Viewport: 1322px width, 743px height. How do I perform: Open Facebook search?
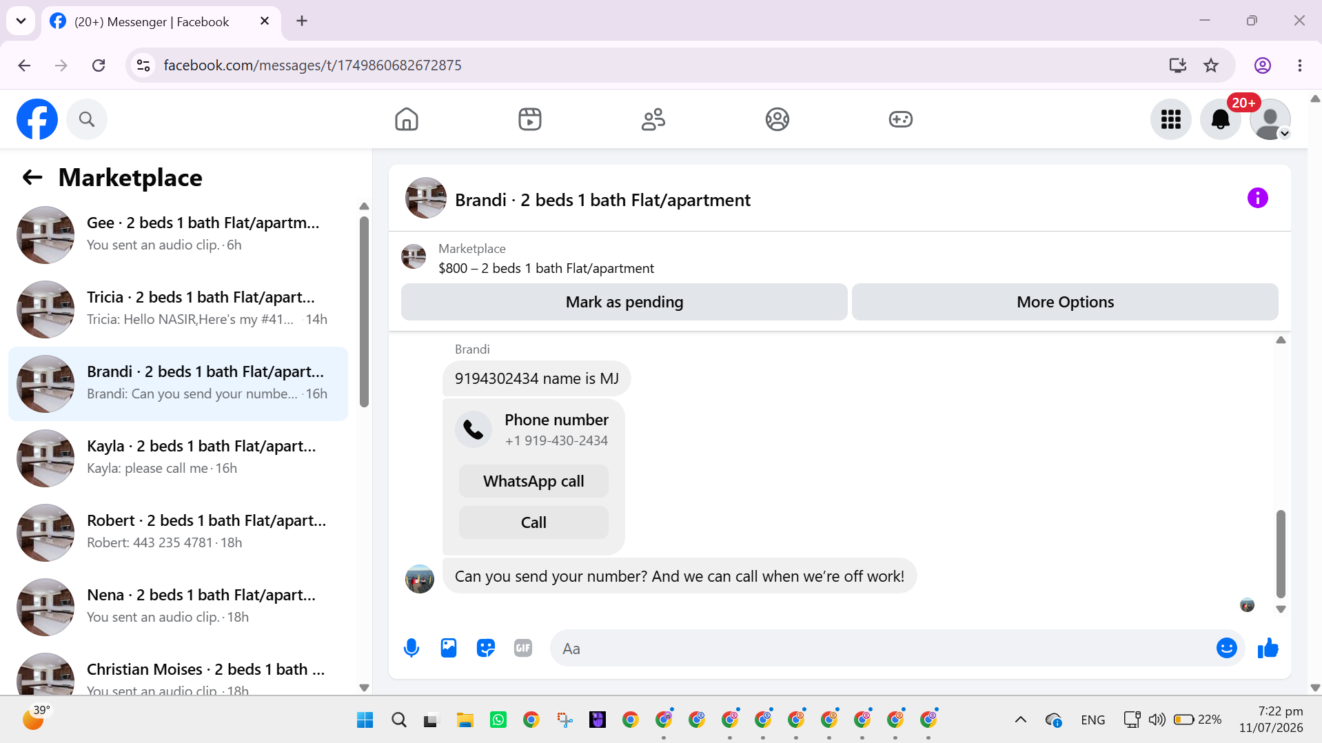tap(87, 119)
